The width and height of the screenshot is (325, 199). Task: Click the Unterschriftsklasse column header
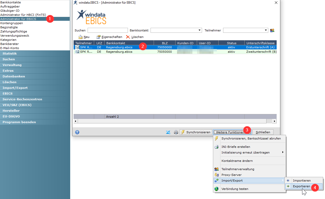click(260, 43)
